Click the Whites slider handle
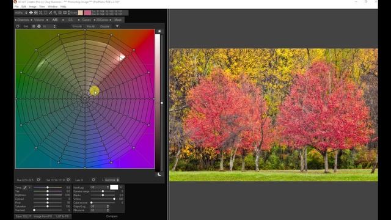 [114, 199]
